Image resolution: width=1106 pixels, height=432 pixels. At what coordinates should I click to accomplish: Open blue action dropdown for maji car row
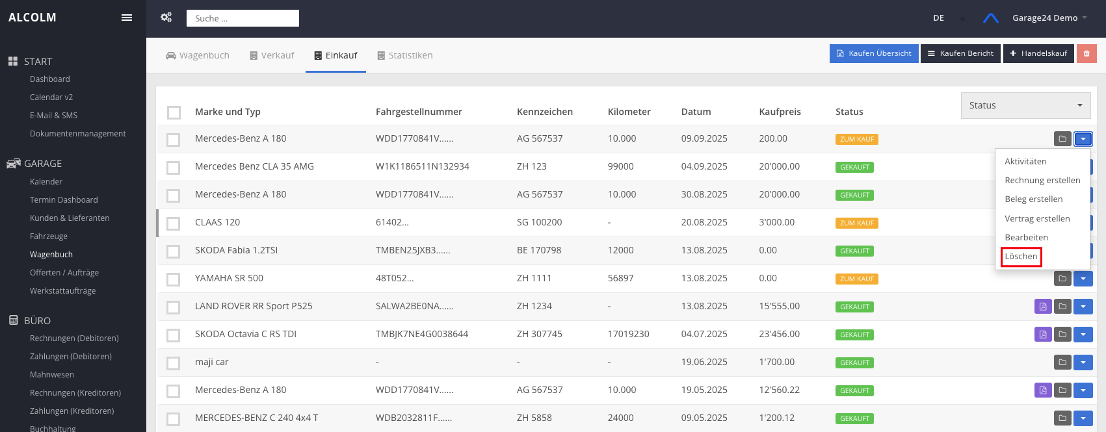click(1083, 362)
